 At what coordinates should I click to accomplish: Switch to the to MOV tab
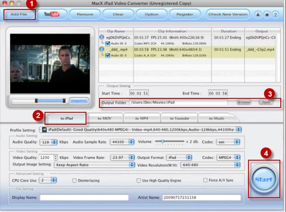[x=104, y=118]
